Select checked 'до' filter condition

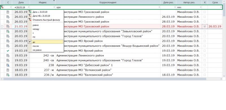[x=46, y=42]
